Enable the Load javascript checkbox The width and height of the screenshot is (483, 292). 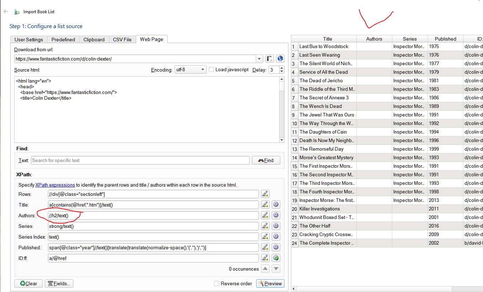click(x=211, y=70)
